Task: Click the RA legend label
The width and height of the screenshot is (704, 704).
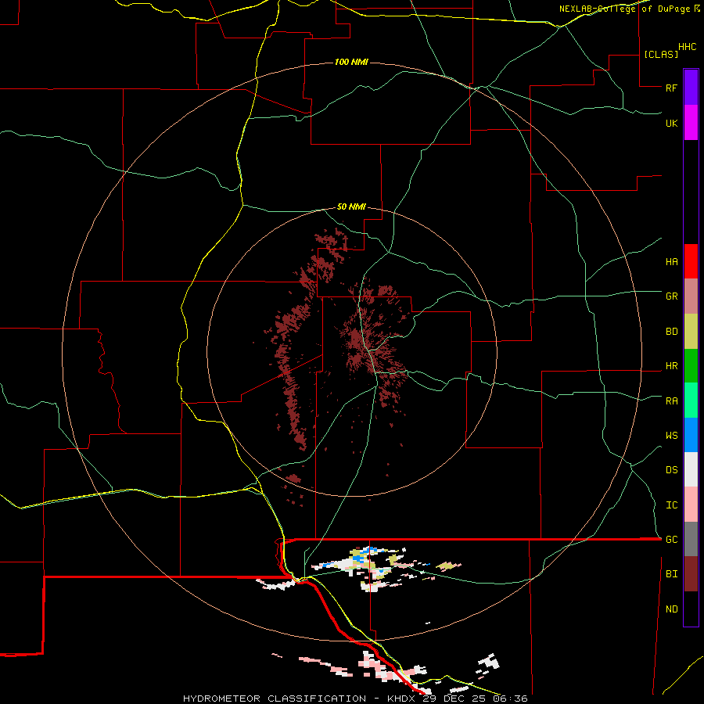Action: pyautogui.click(x=671, y=401)
